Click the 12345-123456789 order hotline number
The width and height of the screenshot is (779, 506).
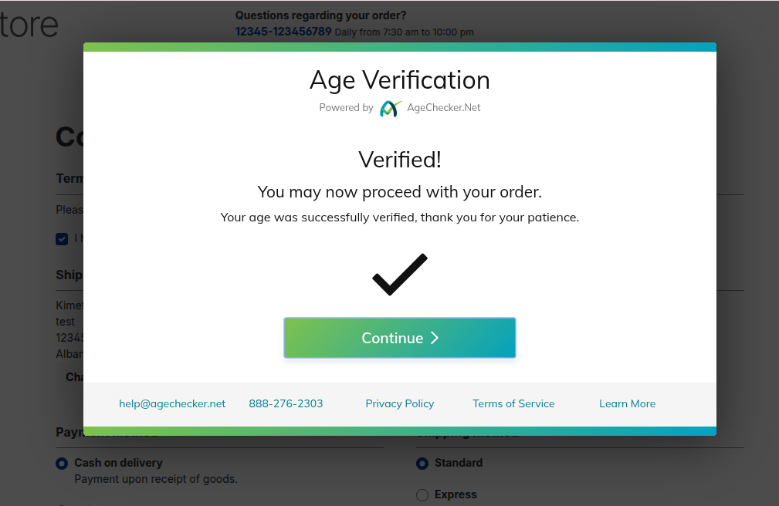point(283,32)
